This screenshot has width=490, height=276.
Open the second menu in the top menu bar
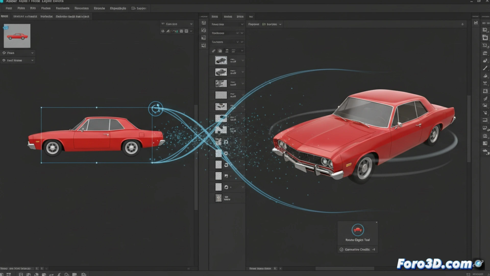(x=21, y=8)
